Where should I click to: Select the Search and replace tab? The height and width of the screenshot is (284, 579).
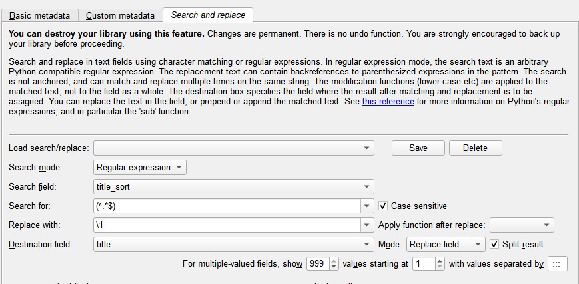tap(208, 15)
